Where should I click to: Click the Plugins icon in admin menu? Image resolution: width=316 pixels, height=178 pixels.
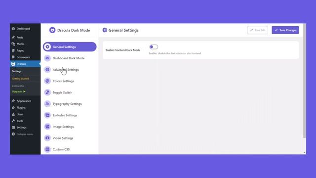[13, 108]
